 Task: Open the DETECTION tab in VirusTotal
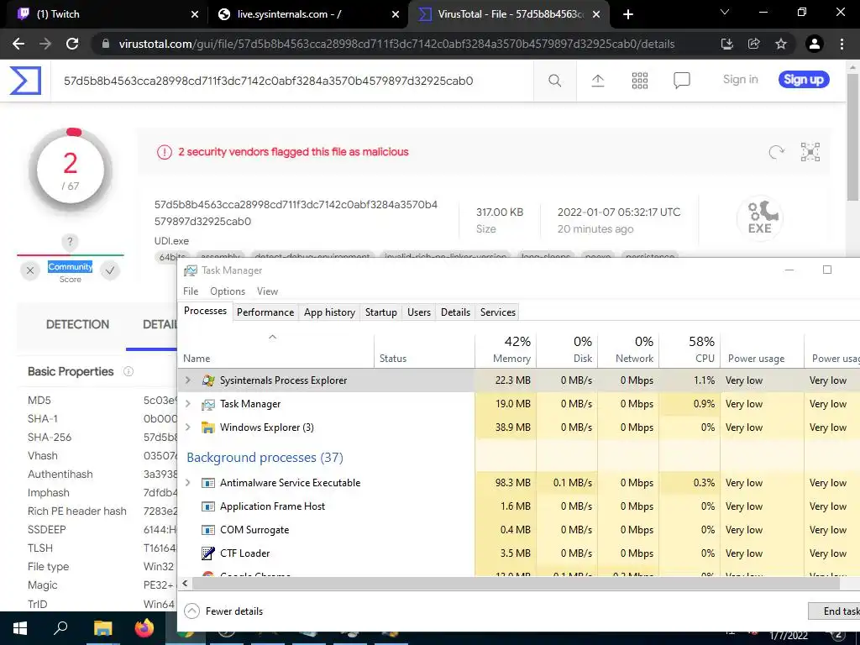[x=77, y=324]
